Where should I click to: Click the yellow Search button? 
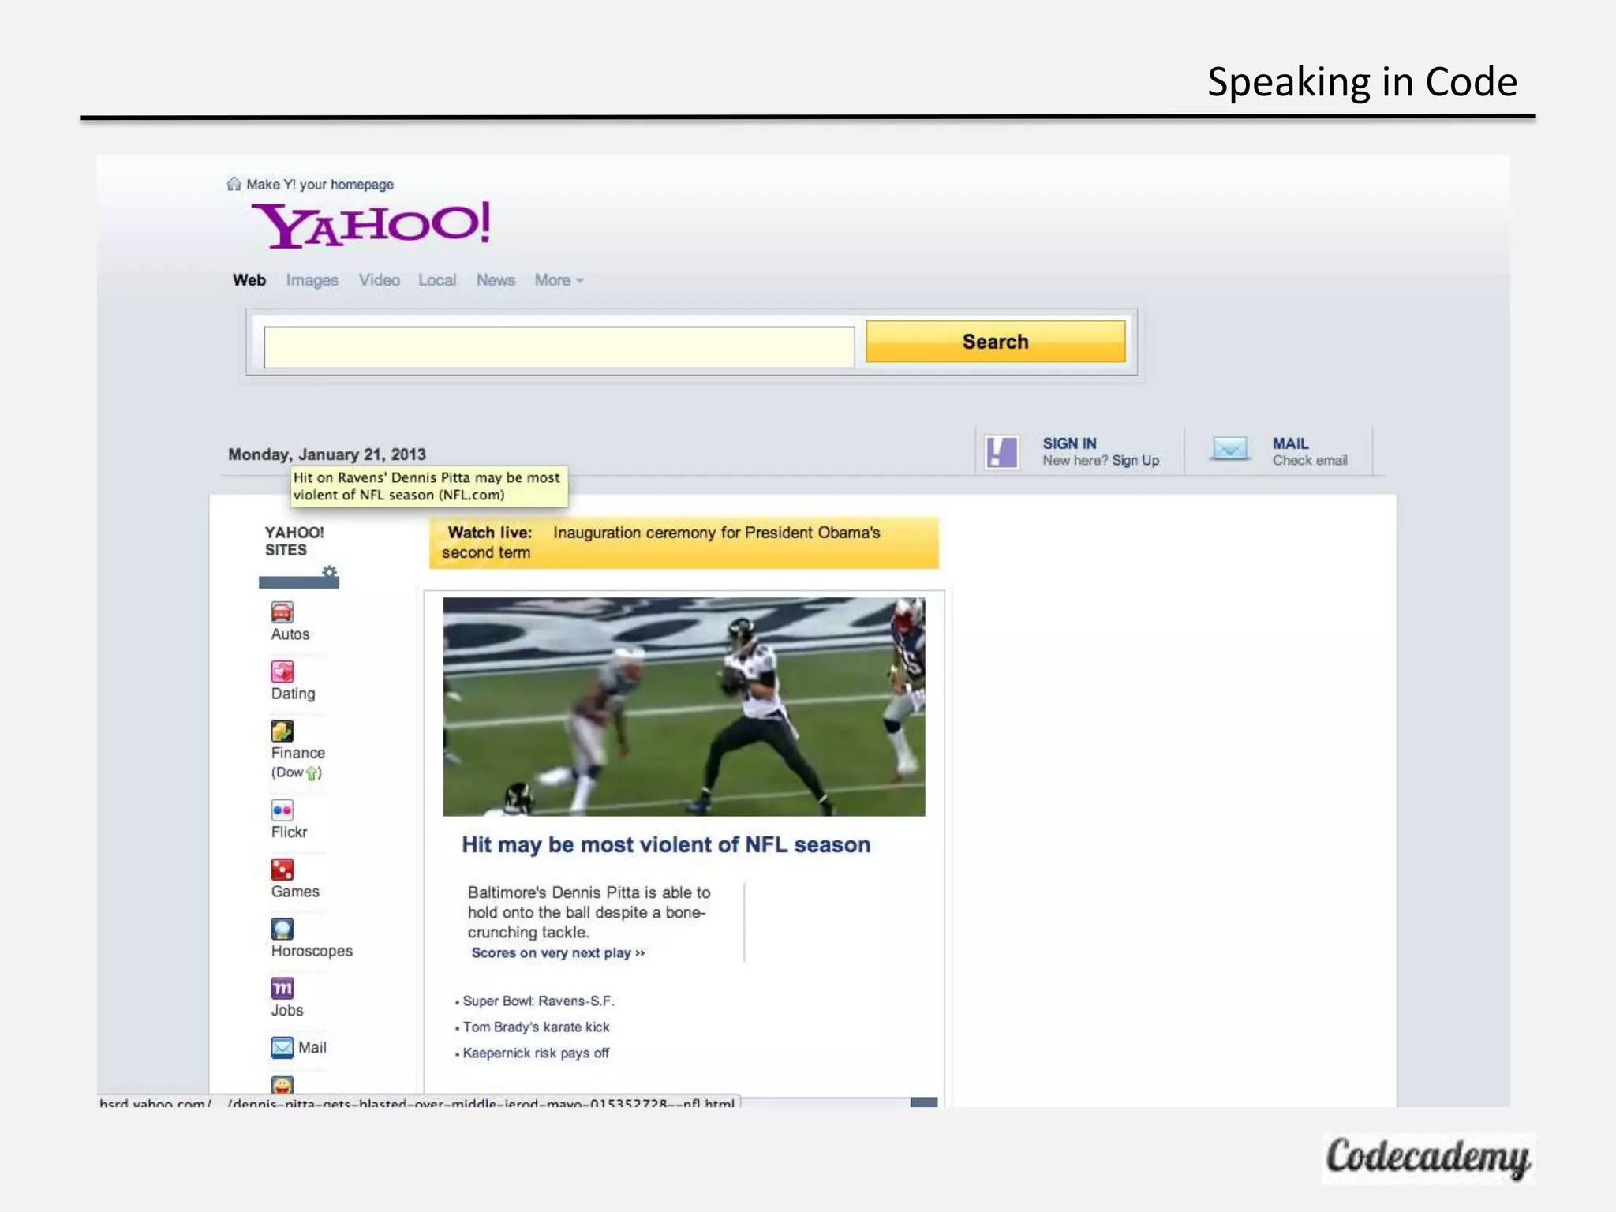[x=996, y=342]
